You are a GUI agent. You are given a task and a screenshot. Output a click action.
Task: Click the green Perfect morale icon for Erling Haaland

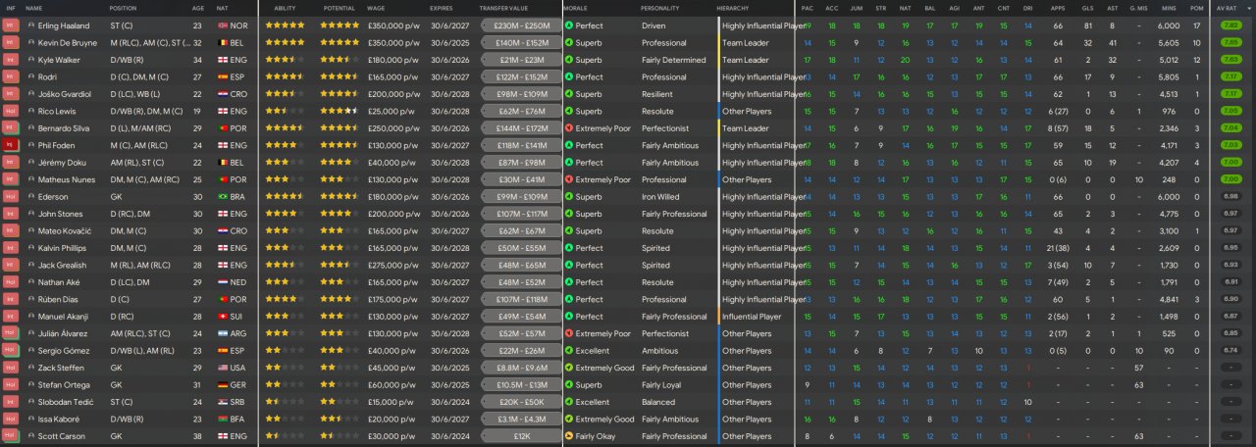(569, 25)
